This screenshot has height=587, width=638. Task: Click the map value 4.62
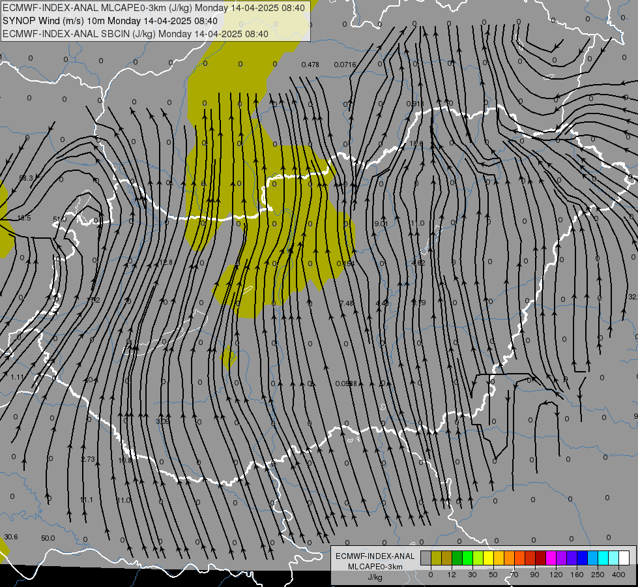click(x=418, y=263)
